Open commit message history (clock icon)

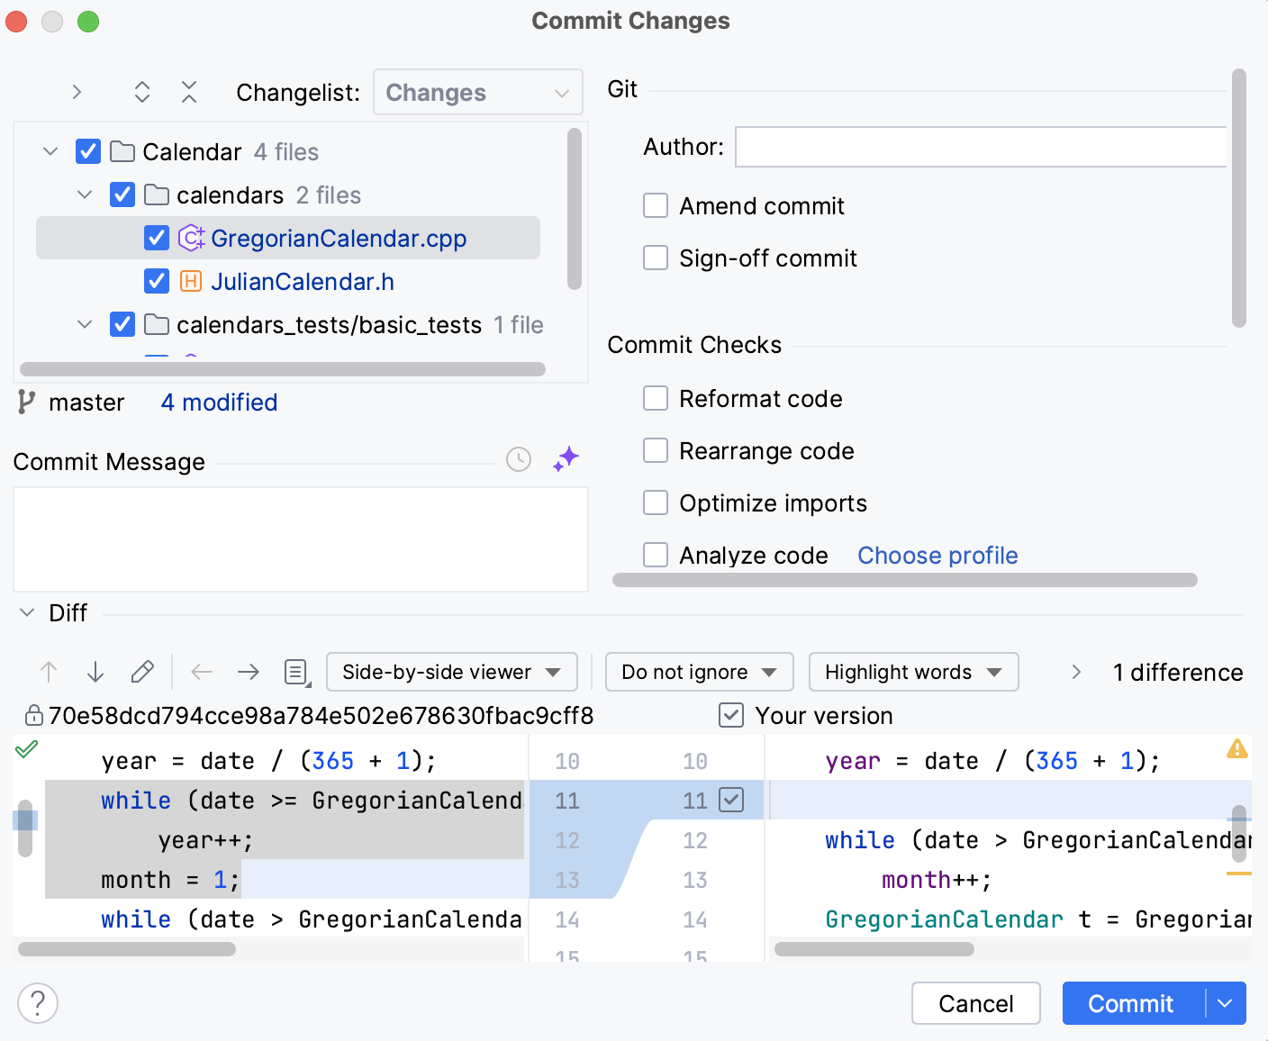[518, 460]
